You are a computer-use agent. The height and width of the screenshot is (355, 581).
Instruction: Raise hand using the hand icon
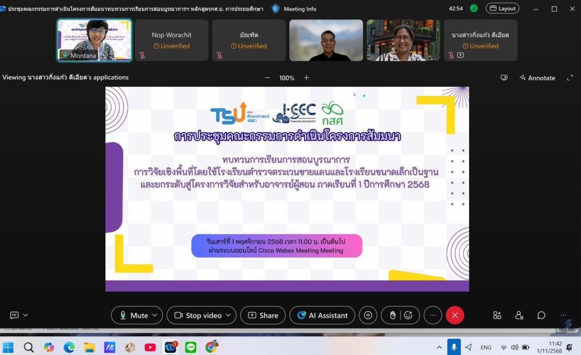click(x=393, y=315)
